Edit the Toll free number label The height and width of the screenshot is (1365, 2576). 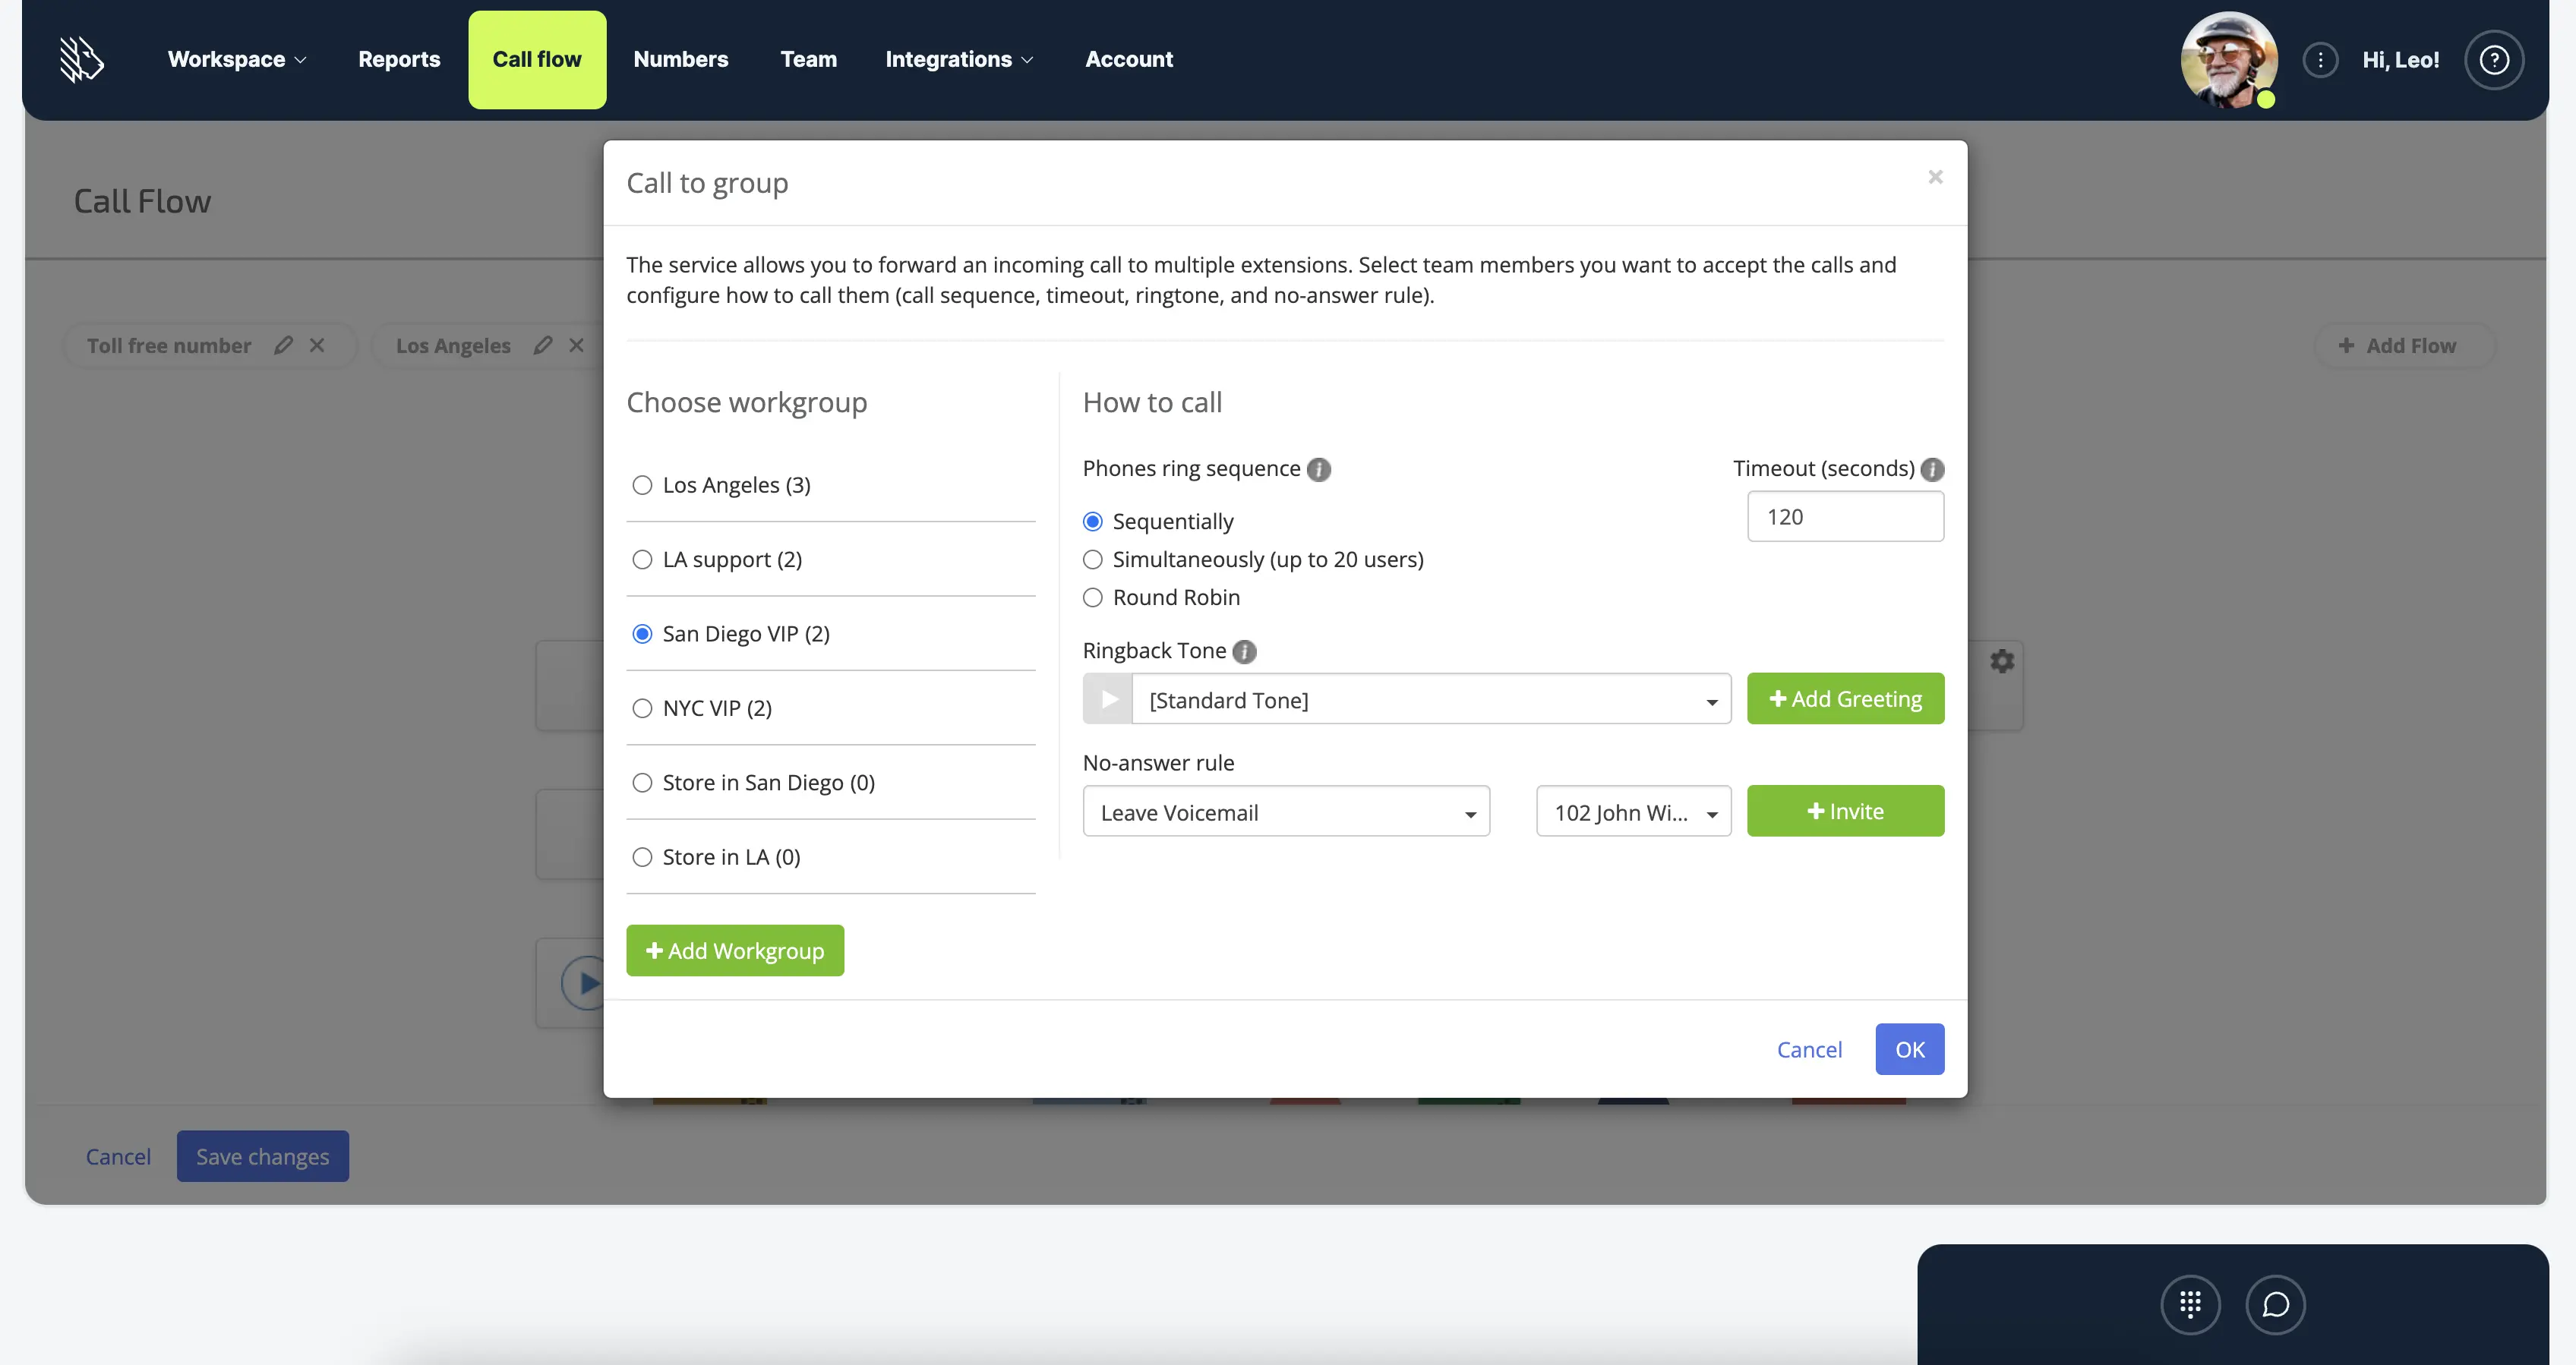coord(284,345)
